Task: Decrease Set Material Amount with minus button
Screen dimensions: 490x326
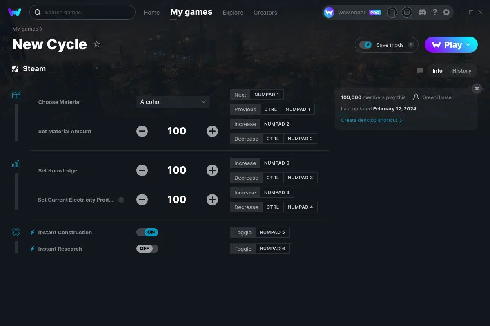Action: point(142,131)
